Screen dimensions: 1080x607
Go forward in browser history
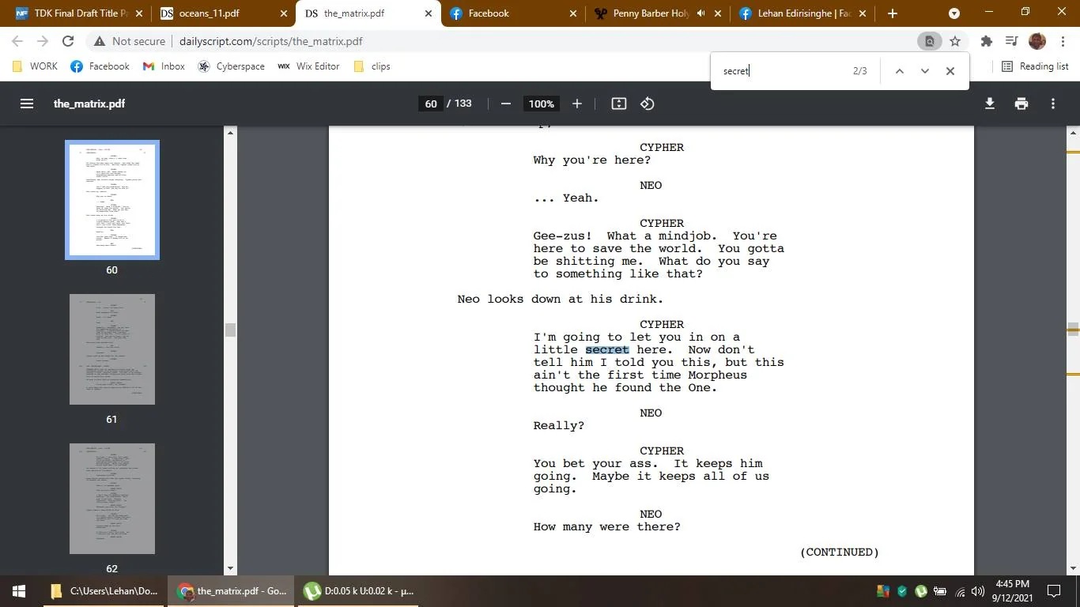[43, 41]
